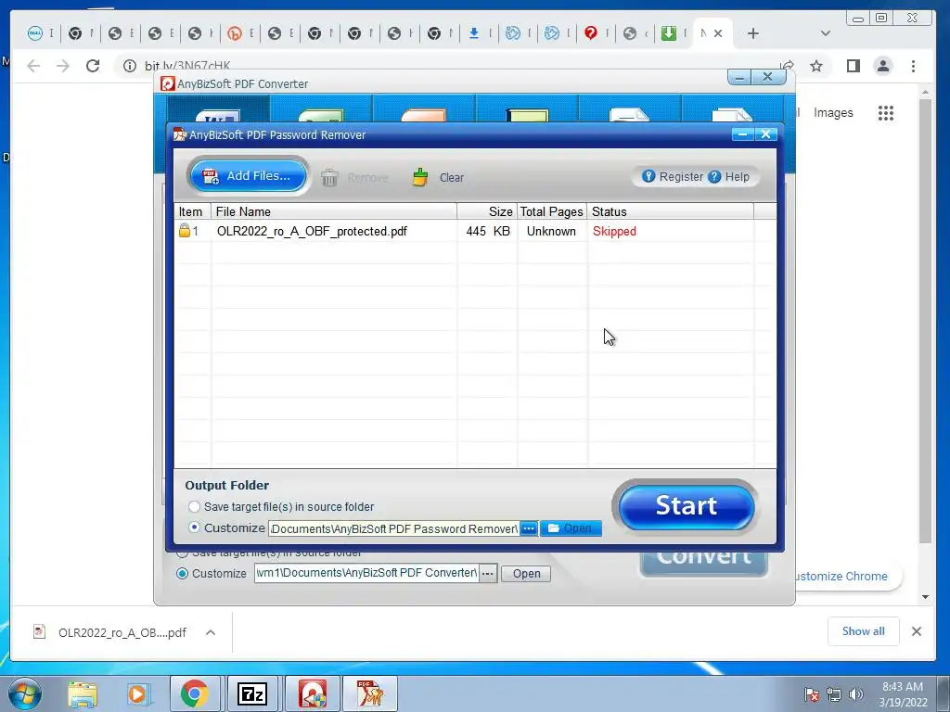Select Customize radio in Password Remover
Screen dimensions: 950x712
tap(194, 528)
